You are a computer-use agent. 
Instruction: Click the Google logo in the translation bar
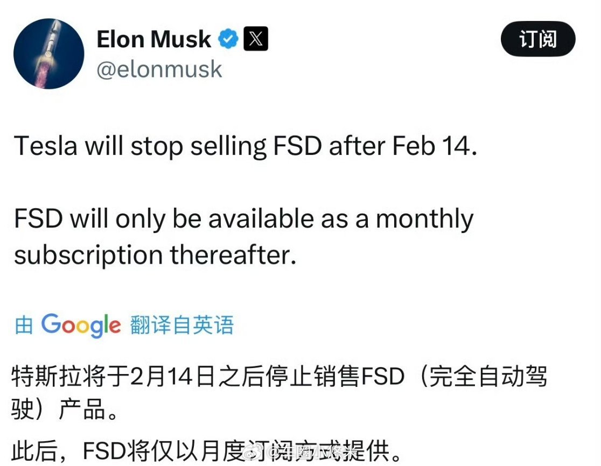pos(81,324)
